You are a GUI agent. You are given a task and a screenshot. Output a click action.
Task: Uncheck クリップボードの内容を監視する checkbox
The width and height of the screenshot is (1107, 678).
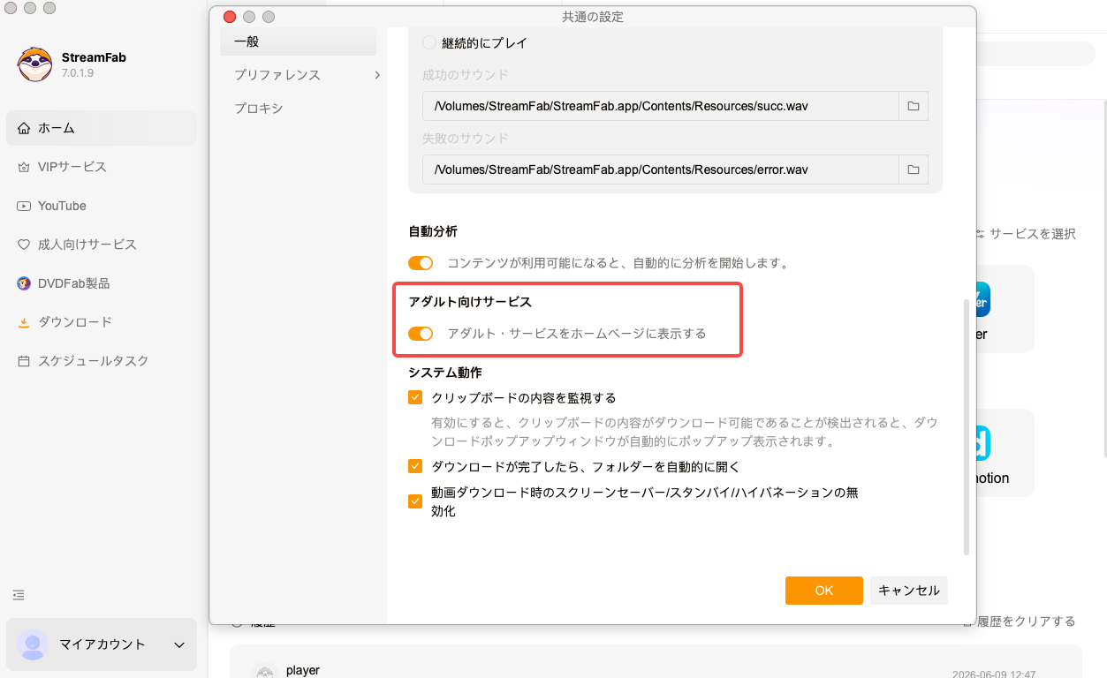pyautogui.click(x=415, y=398)
